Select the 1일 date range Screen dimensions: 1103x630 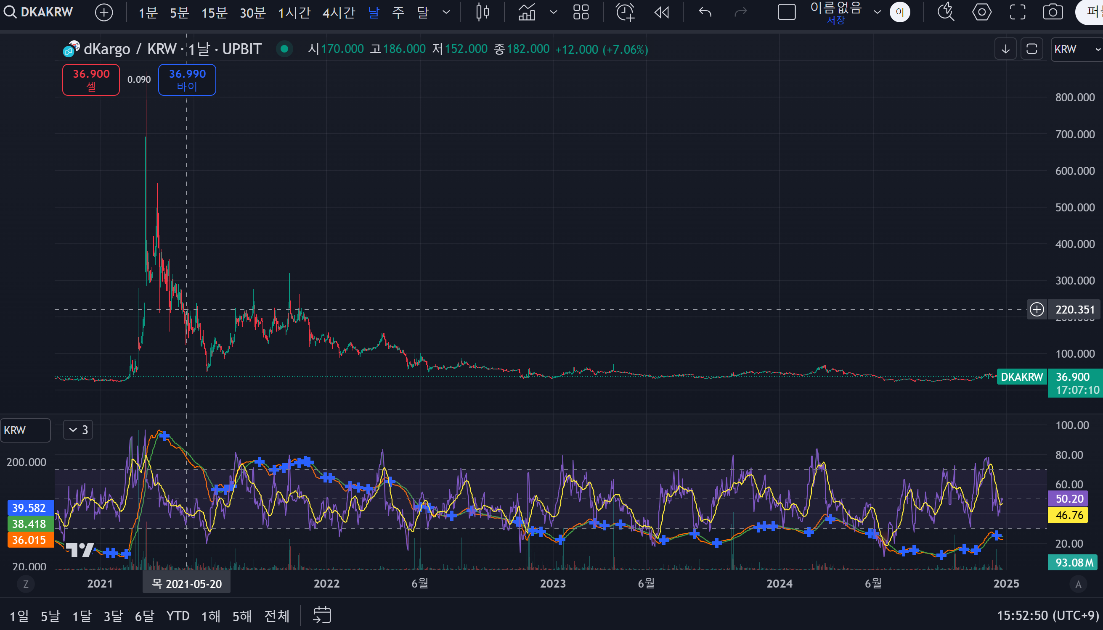point(19,616)
